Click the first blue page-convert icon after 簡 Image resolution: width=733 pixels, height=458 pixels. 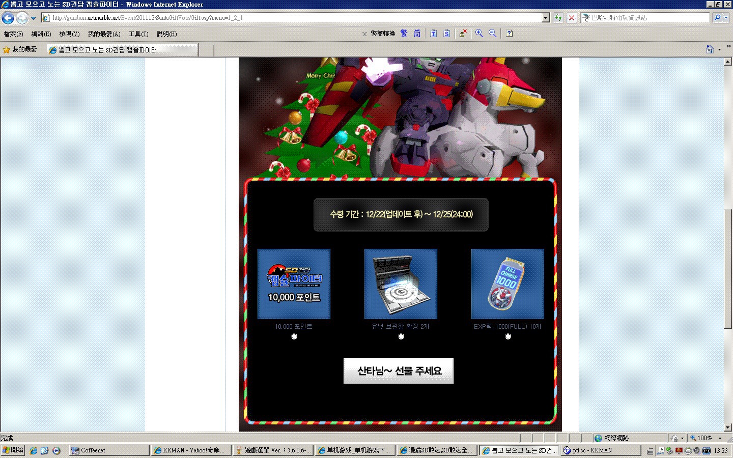coord(433,34)
